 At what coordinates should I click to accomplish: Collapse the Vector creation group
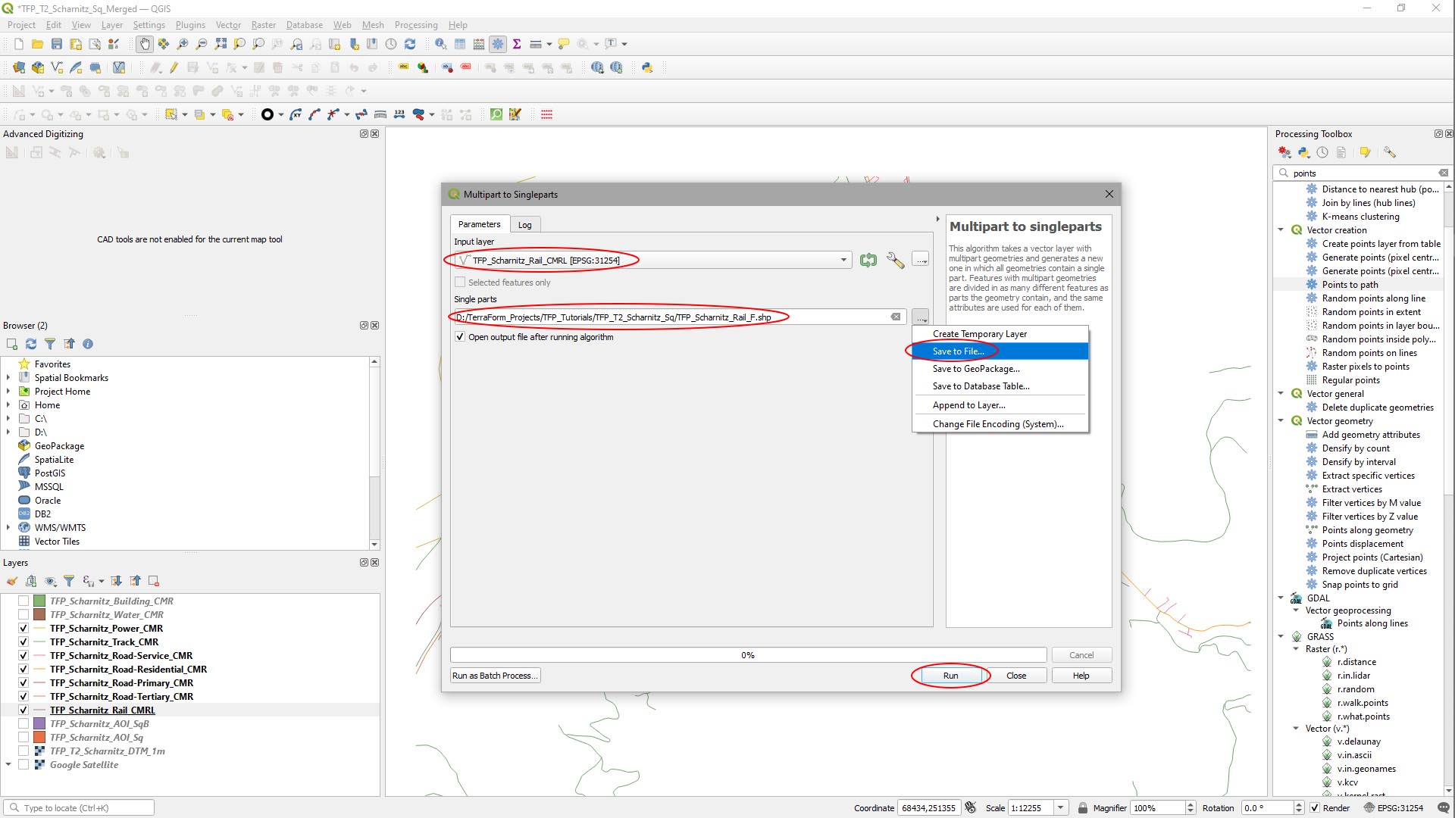tap(1281, 229)
